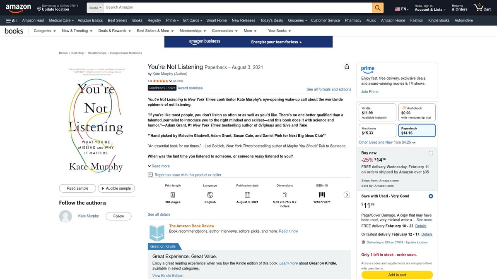Follow the author Kate Murphy

pos(118,216)
